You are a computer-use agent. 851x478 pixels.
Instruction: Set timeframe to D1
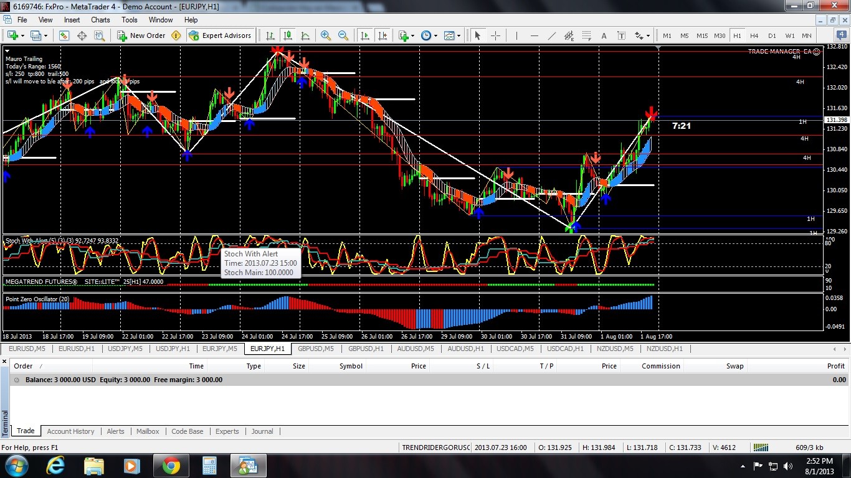(x=772, y=35)
